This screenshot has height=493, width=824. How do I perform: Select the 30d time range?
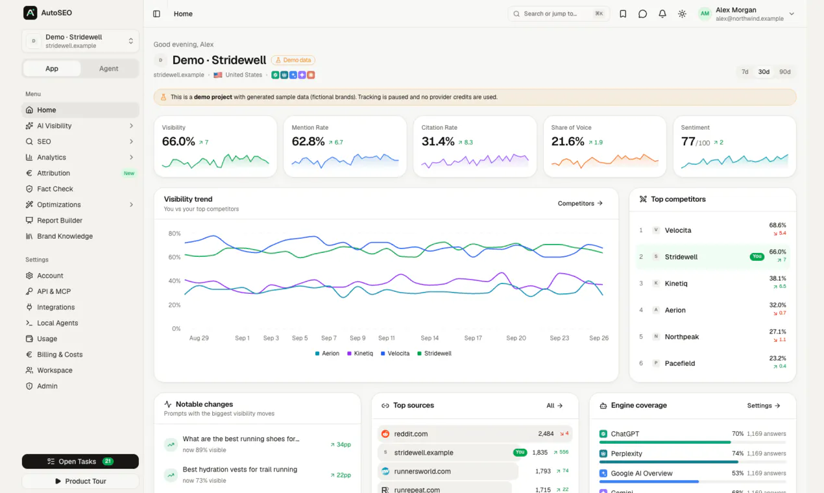point(764,72)
